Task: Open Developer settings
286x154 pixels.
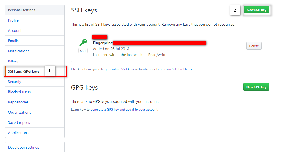Action: click(x=23, y=147)
